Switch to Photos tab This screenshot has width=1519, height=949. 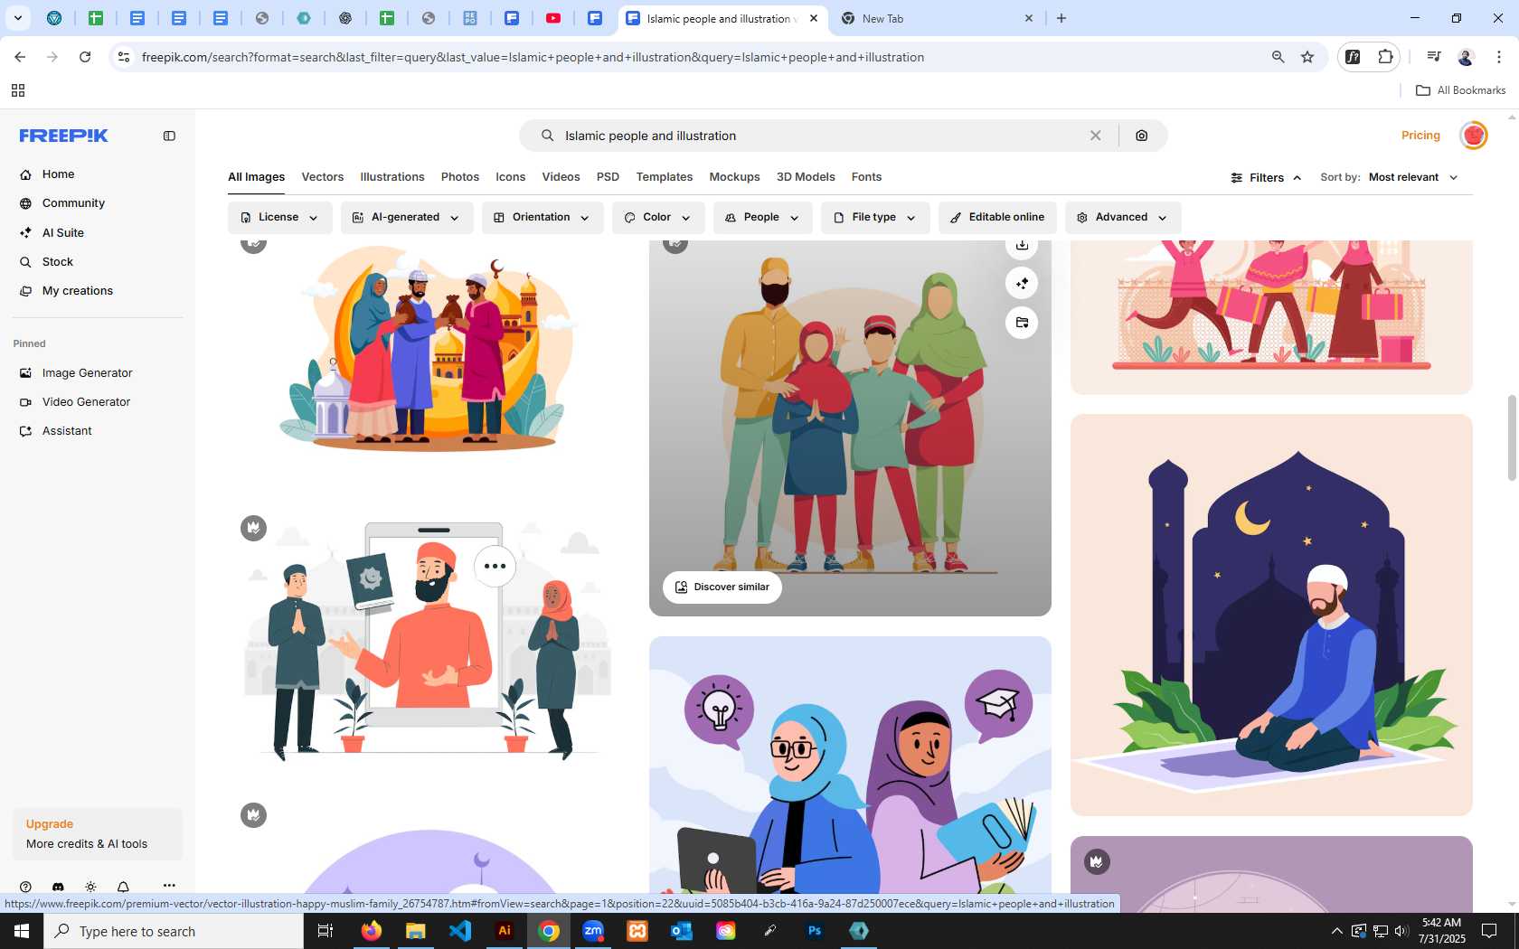[460, 177]
